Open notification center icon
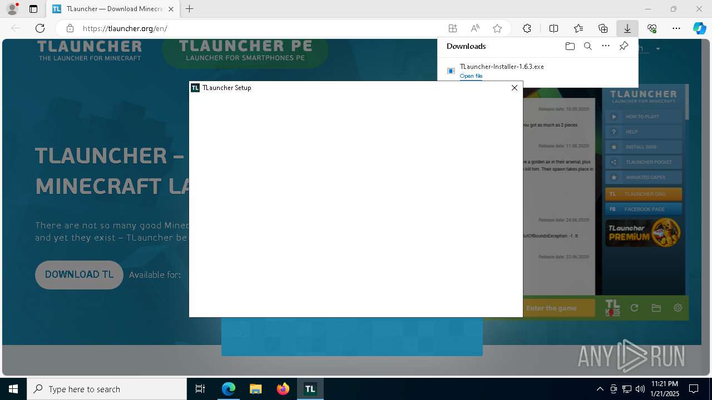Image resolution: width=712 pixels, height=400 pixels. 694,389
